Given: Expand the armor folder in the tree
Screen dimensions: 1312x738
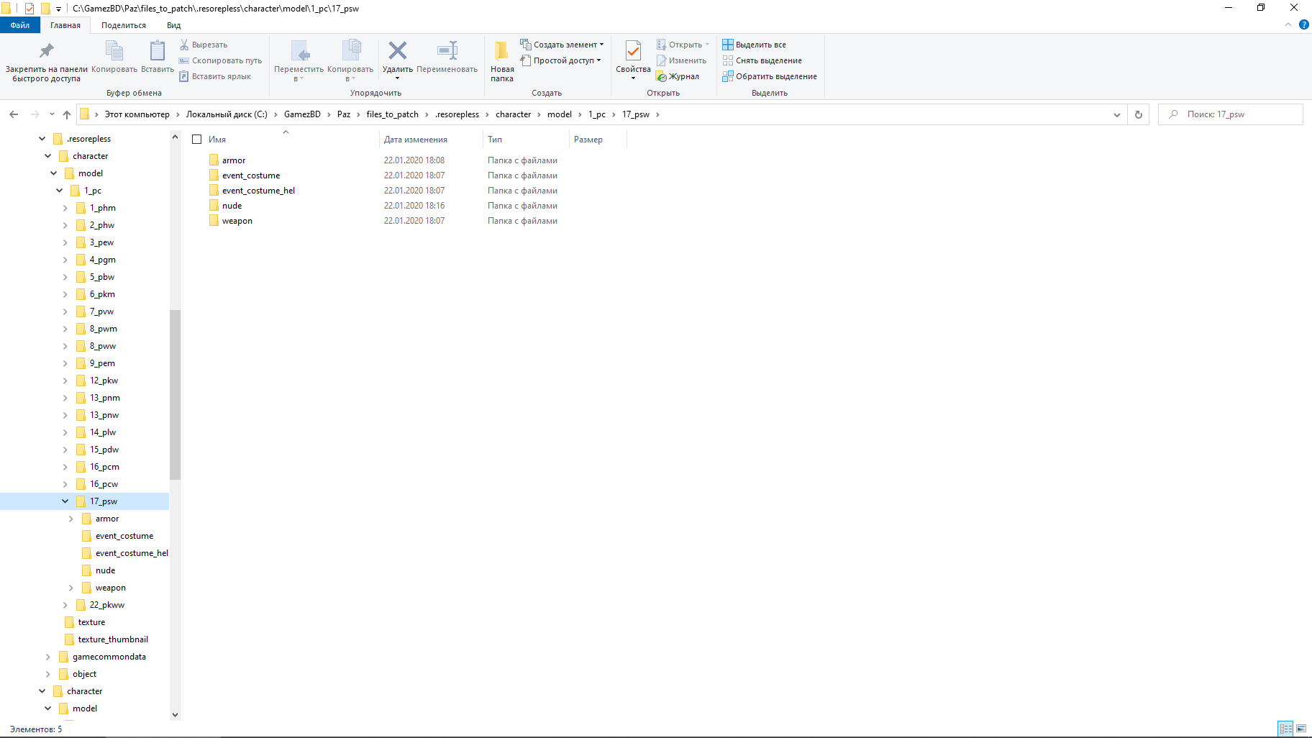Looking at the screenshot, I should (x=70, y=519).
